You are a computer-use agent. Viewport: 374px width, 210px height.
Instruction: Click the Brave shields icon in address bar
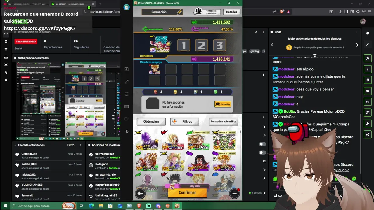[282, 12]
